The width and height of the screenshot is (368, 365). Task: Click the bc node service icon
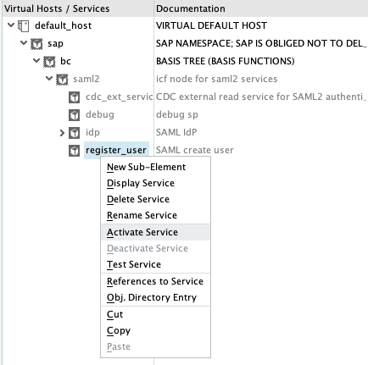pos(49,62)
